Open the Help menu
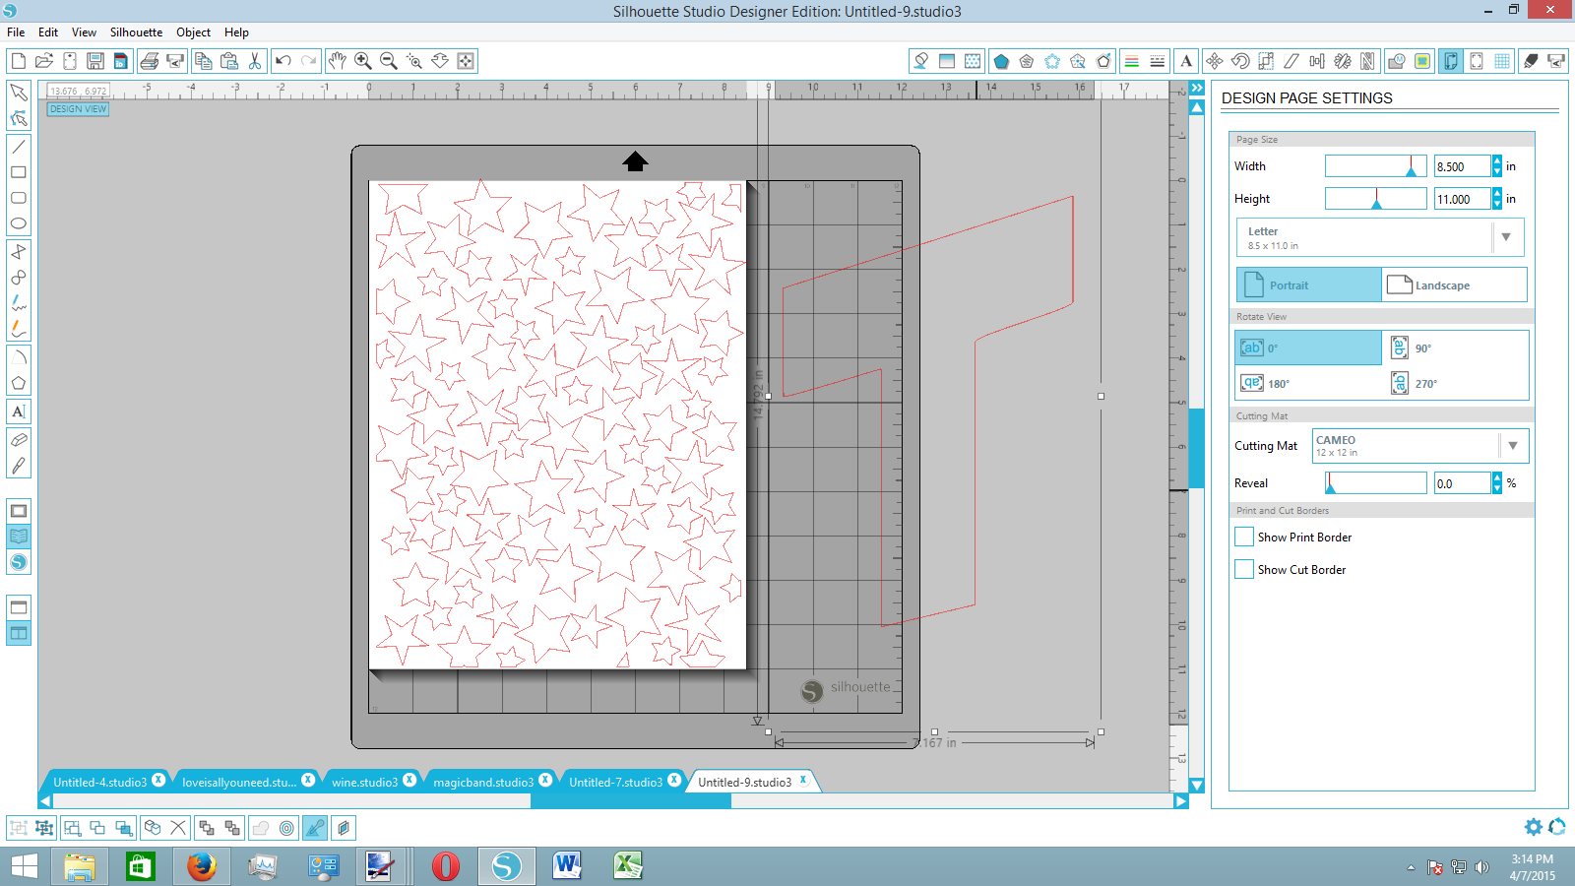The width and height of the screenshot is (1575, 886). tap(236, 32)
